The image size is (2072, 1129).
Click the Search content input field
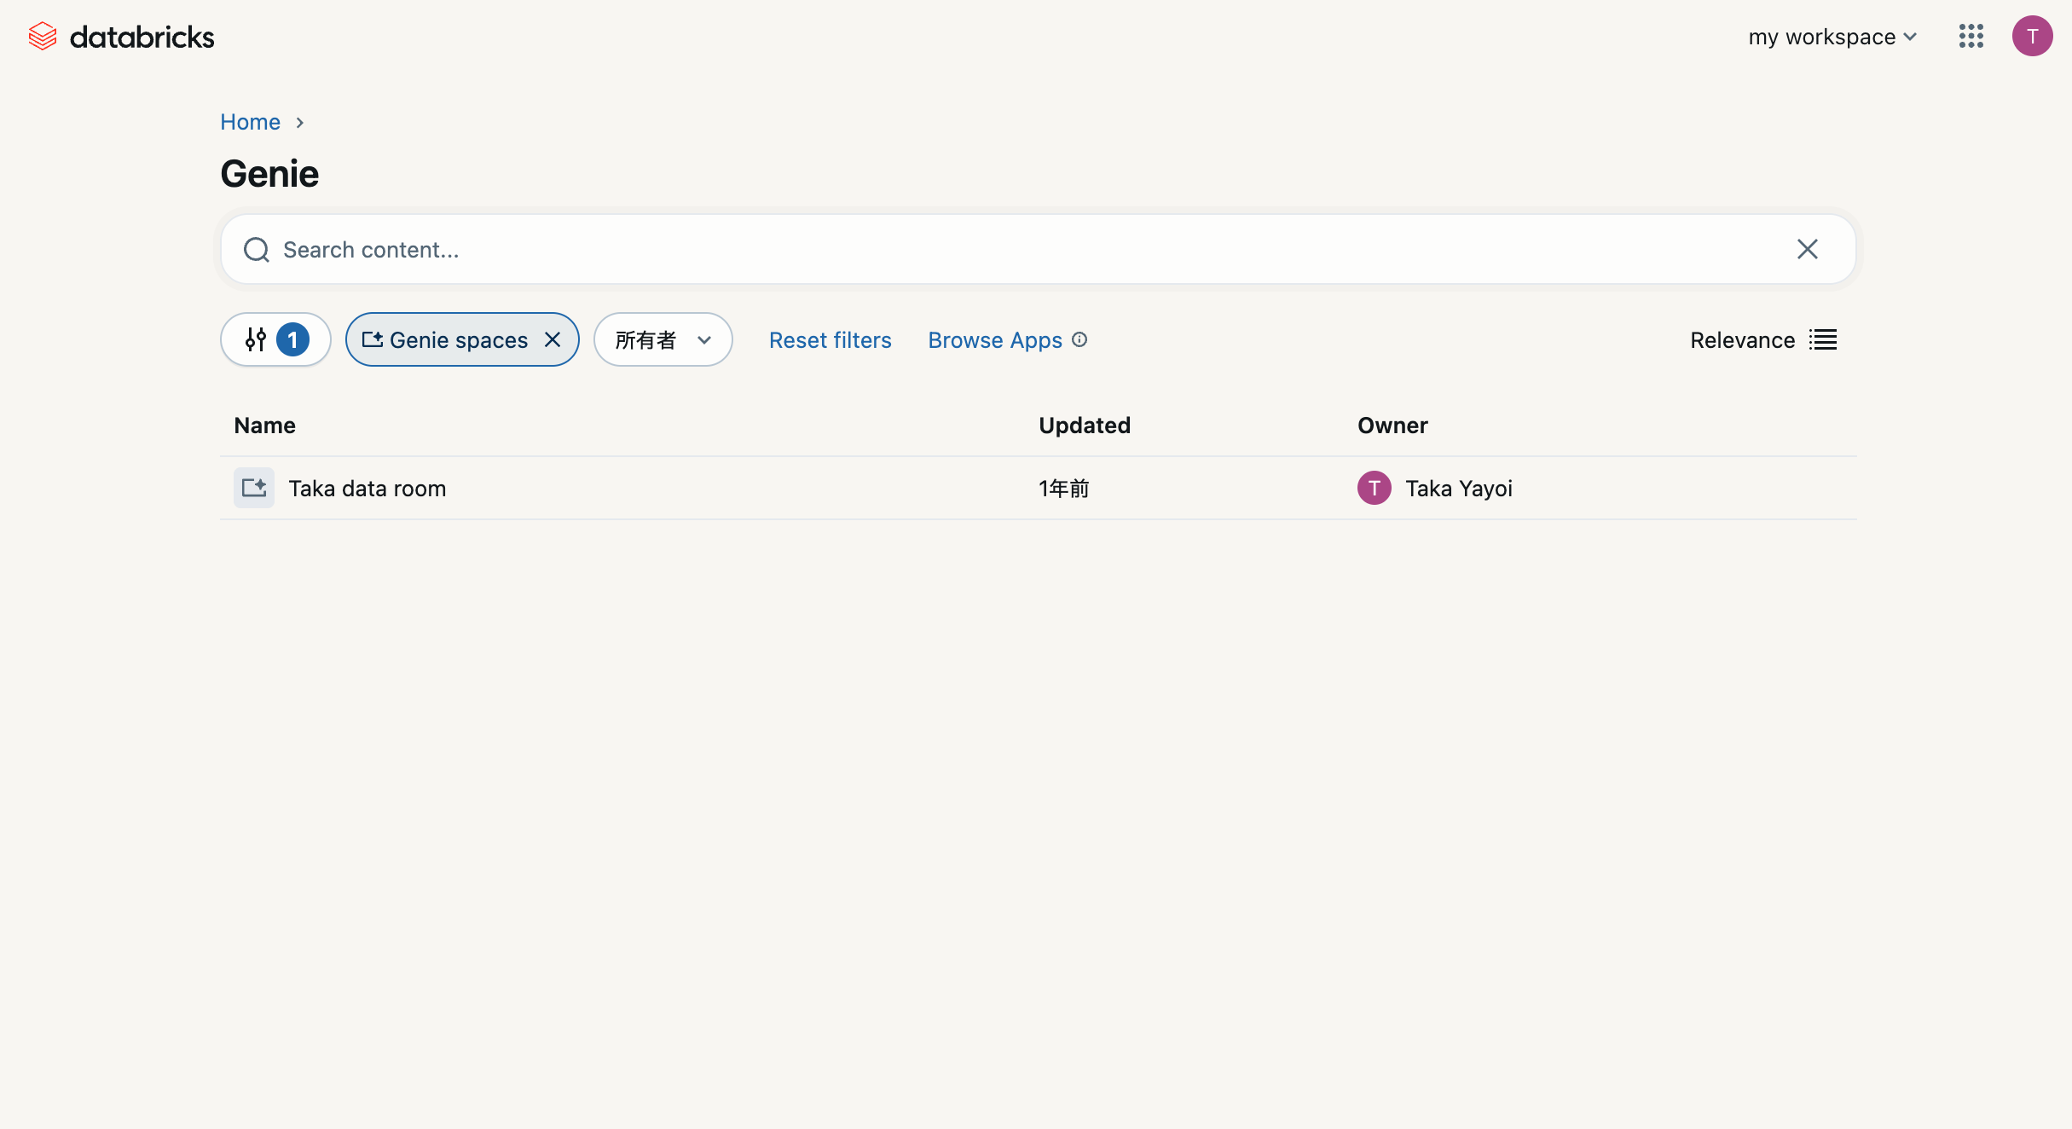[1023, 250]
